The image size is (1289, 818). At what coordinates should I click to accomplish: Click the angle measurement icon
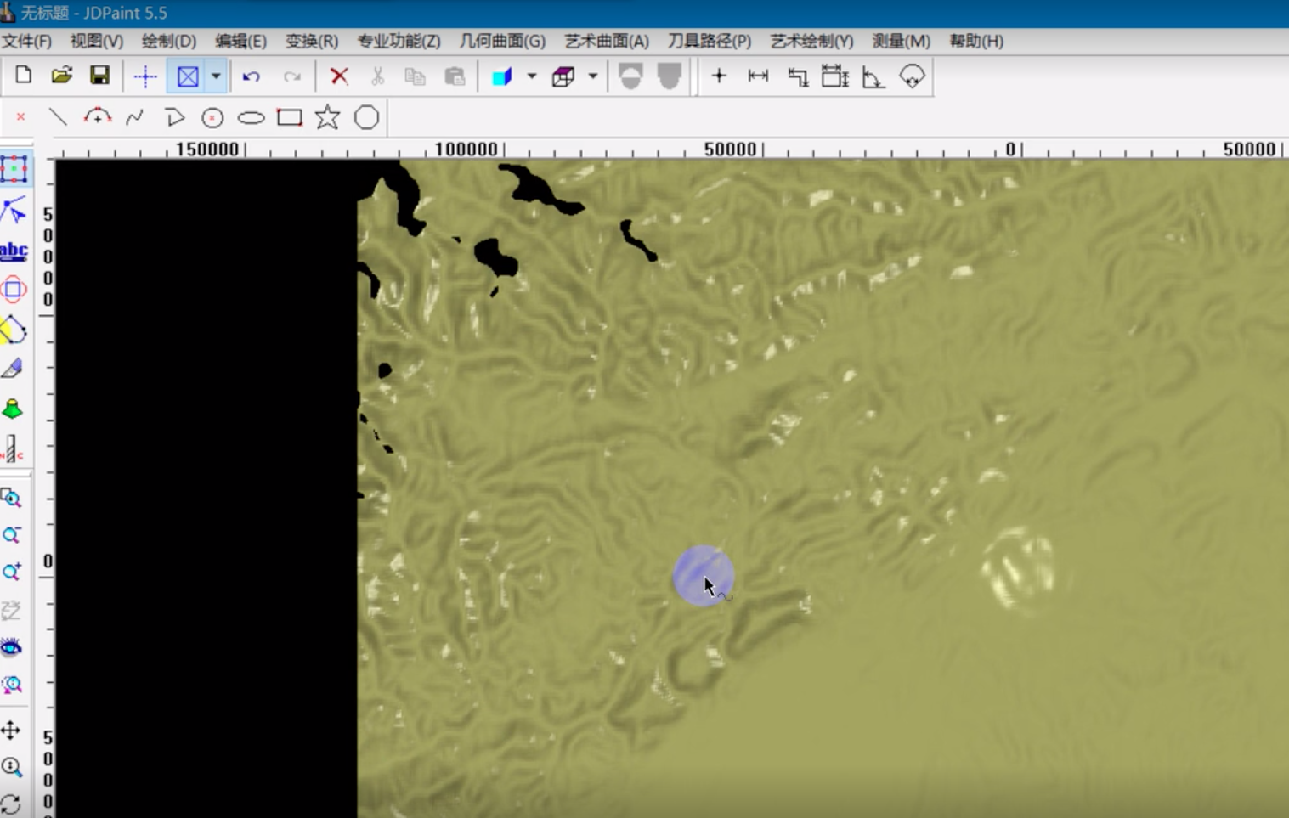[873, 77]
